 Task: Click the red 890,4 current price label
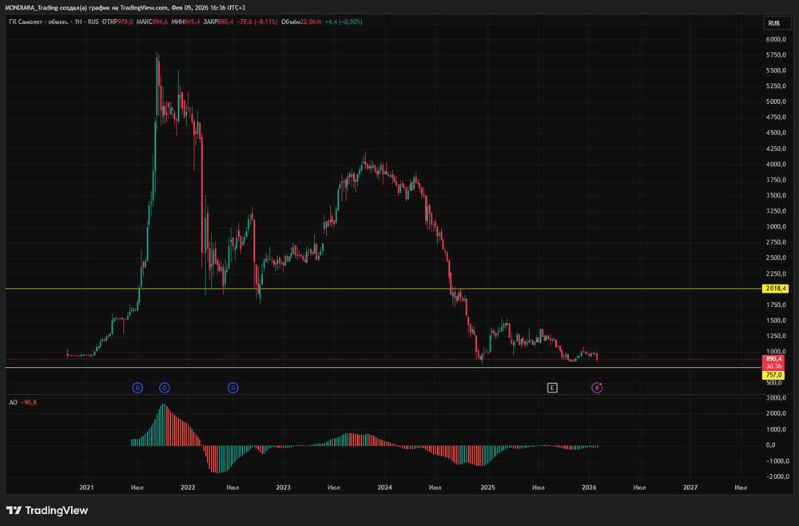[x=773, y=359]
